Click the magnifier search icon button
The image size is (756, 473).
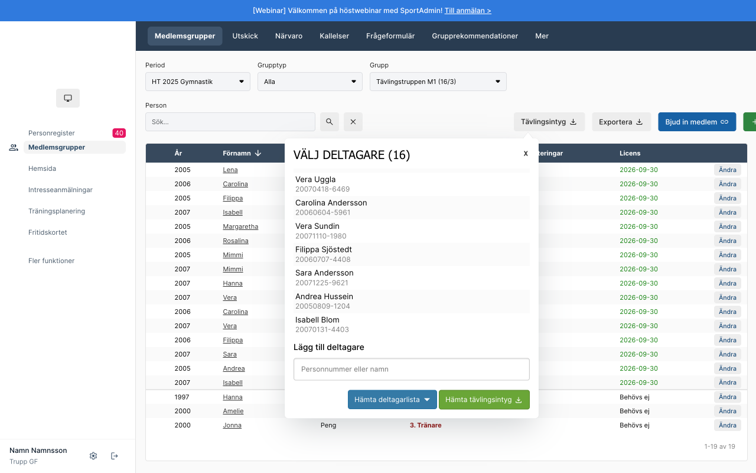tap(330, 122)
